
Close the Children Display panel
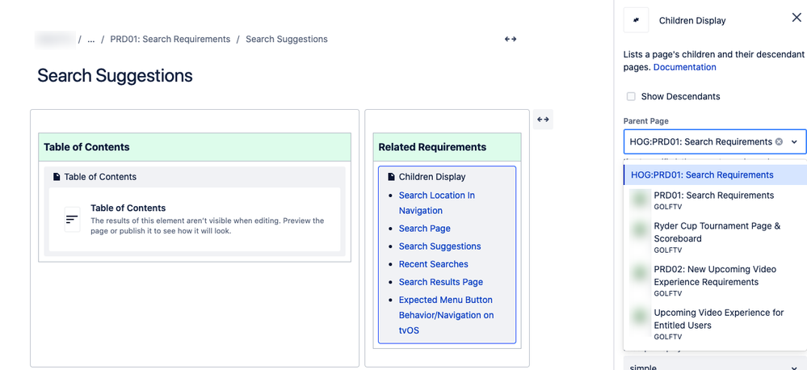tap(796, 18)
